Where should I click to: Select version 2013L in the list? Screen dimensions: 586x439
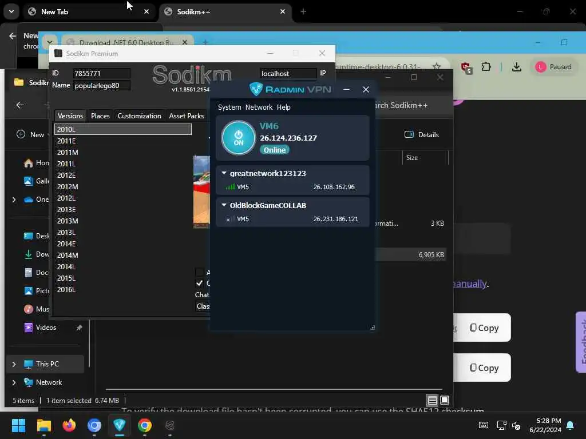coord(123,232)
